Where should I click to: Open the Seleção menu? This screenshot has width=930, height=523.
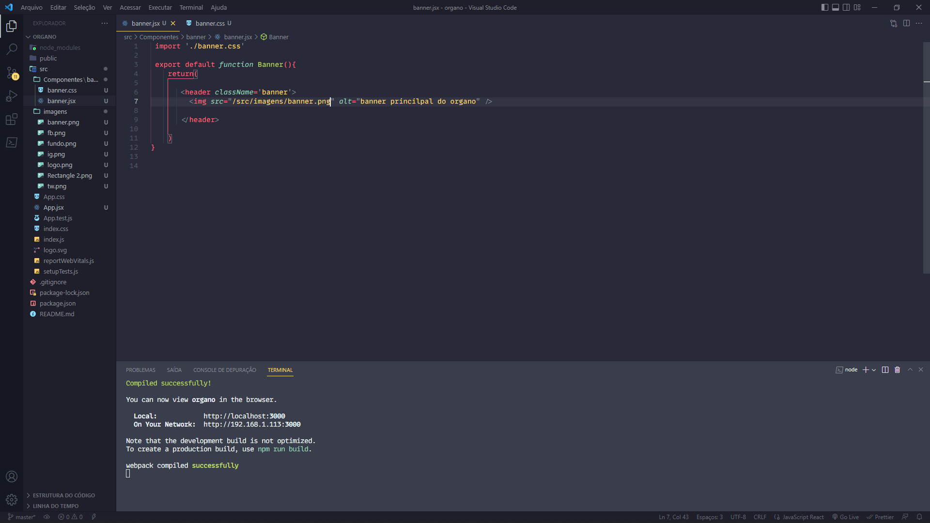click(84, 7)
